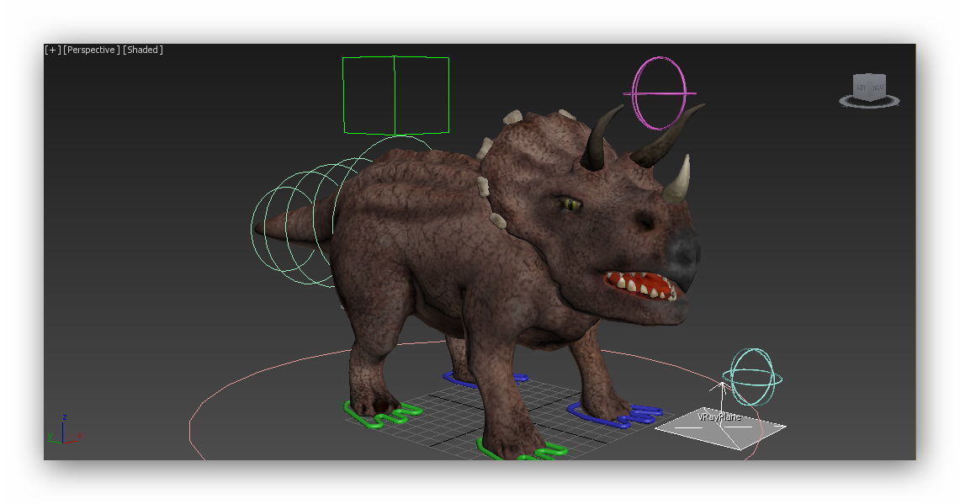The height and width of the screenshot is (504, 960).
Task: Open the [+] viewport general menu
Action: tap(53, 50)
